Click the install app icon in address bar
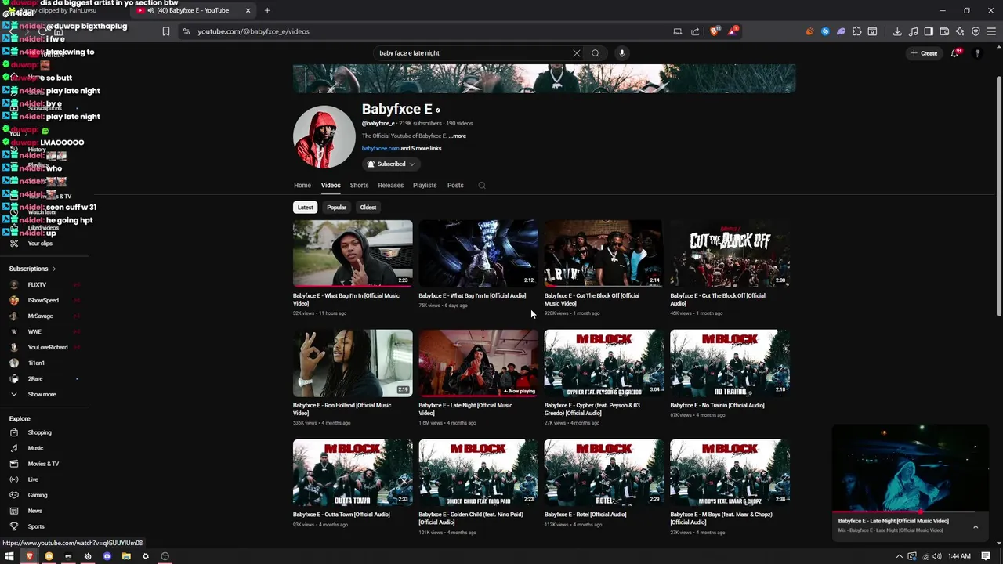 [677, 31]
